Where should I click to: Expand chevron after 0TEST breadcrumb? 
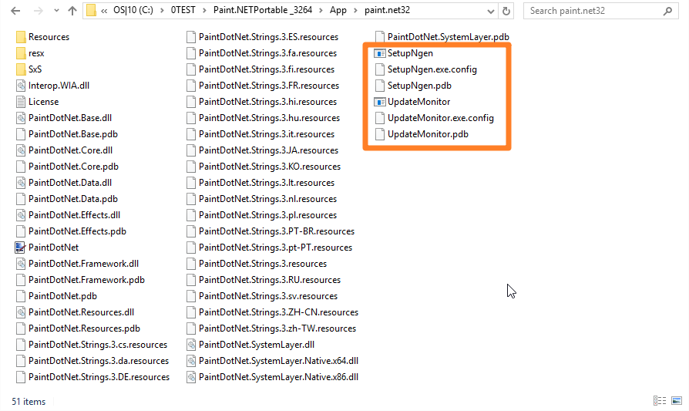[204, 11]
